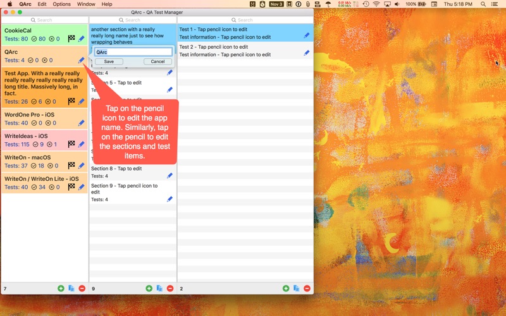Click the pencil icon on CookieCal row
The height and width of the screenshot is (316, 506).
coord(82,39)
